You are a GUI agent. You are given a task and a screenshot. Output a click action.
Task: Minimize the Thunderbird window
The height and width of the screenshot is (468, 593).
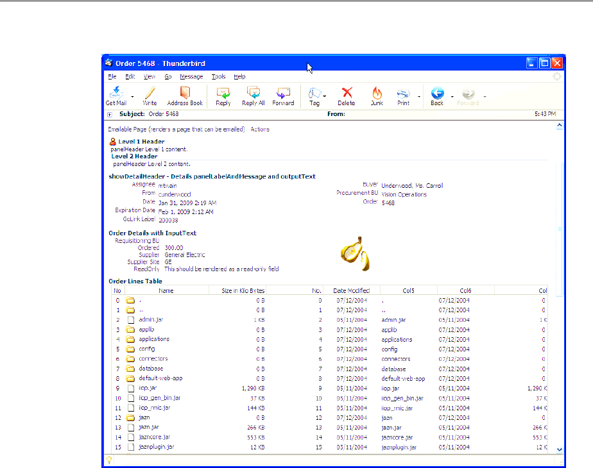(x=532, y=63)
